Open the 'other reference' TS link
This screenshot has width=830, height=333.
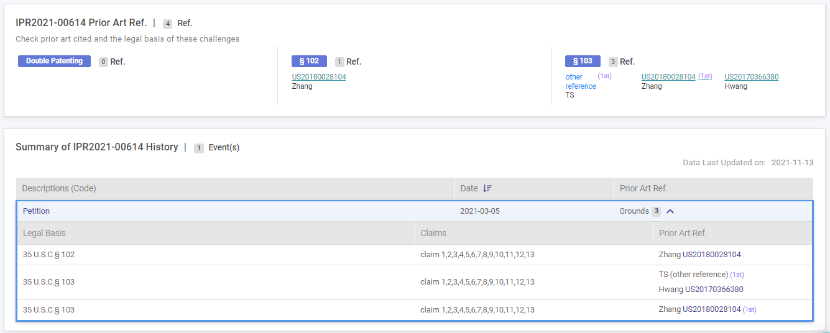[581, 81]
